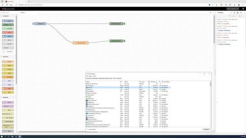Switch to Task Manager Services tab
246x138 pixels.
119,78
